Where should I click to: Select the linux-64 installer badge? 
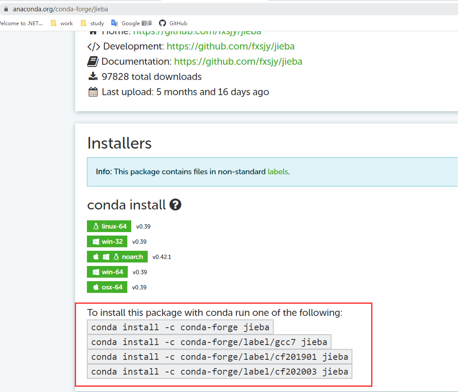tap(109, 226)
